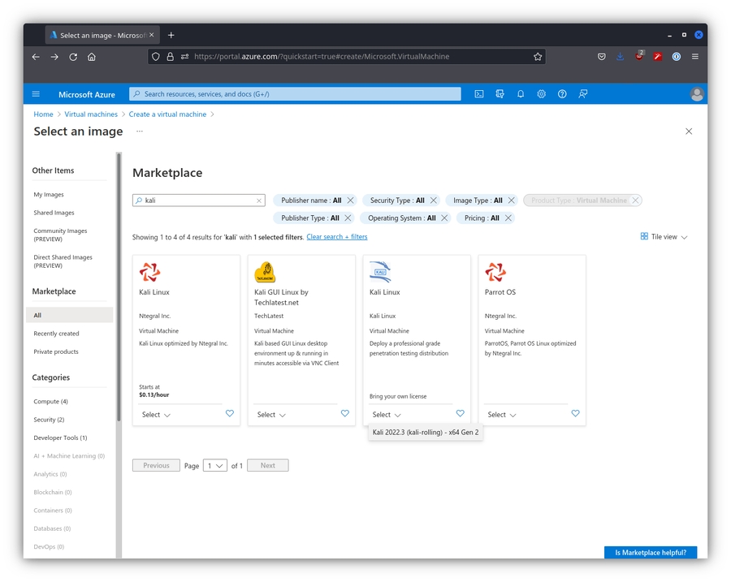Go to Virtual machines breadcrumb
731x582 pixels.
pos(91,114)
